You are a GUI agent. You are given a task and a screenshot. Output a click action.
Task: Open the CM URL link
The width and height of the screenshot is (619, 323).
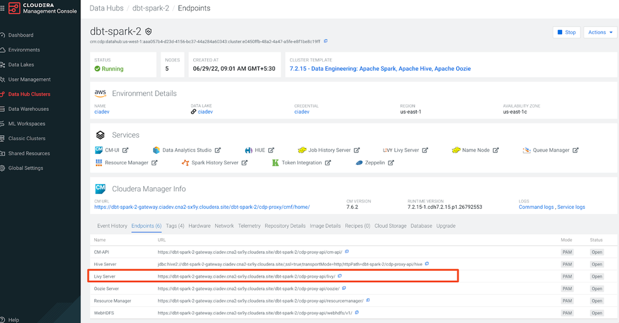click(x=202, y=207)
